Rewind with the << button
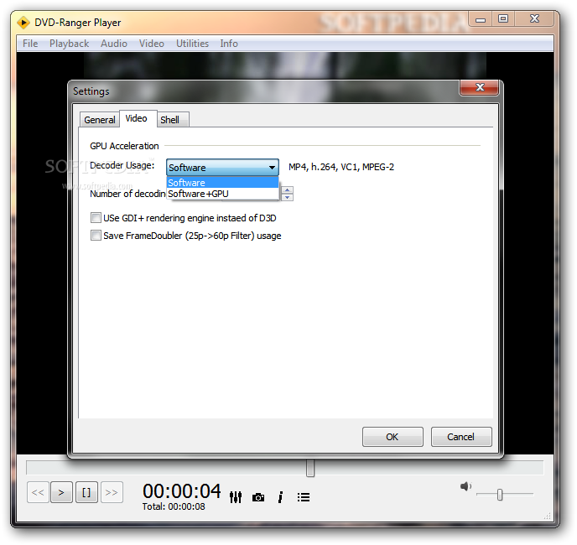The image size is (577, 545). click(x=38, y=492)
